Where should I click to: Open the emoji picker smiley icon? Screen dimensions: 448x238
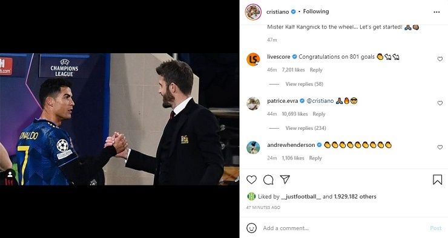[251, 228]
